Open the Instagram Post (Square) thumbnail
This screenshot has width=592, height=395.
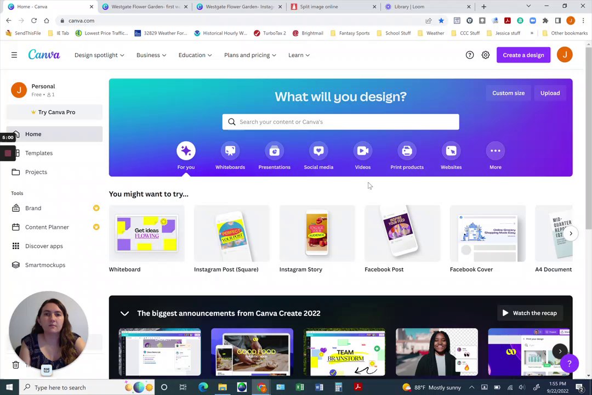tap(232, 234)
